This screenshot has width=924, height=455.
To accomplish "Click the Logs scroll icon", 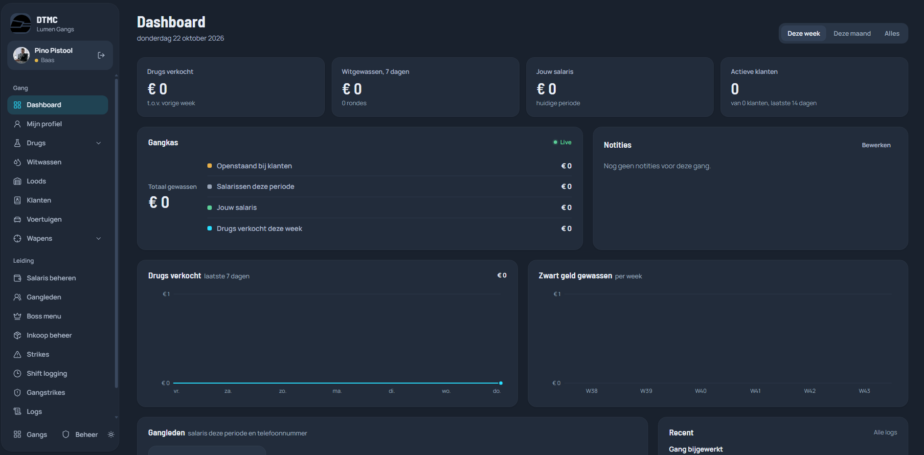I will point(17,411).
